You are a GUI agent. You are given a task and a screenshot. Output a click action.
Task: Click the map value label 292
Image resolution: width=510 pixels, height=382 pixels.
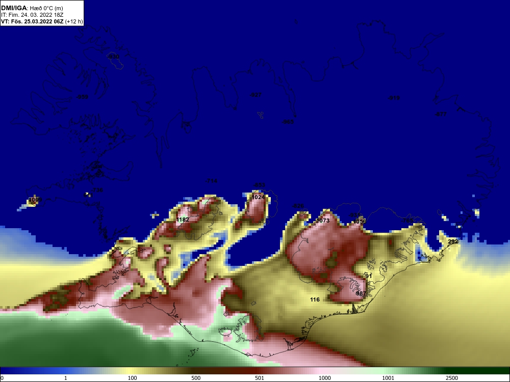click(453, 241)
